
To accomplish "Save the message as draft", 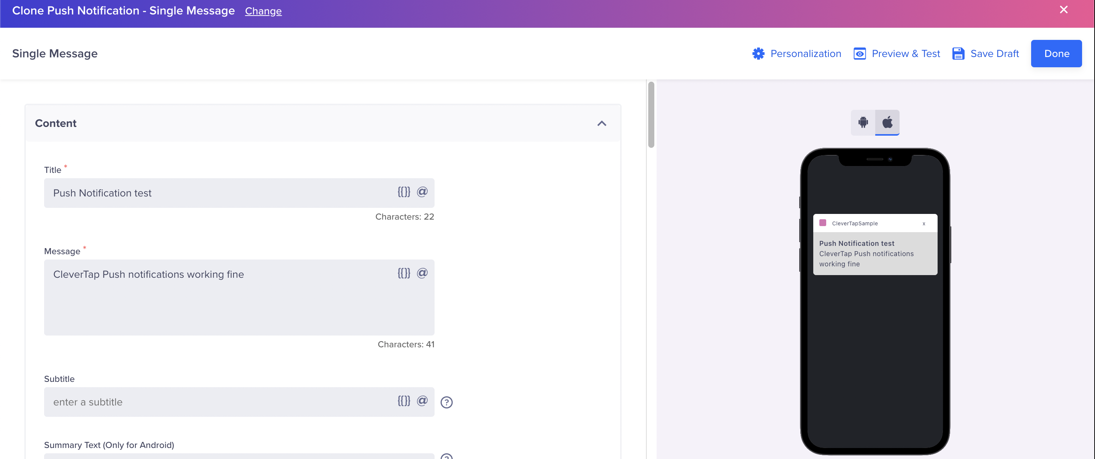I will [985, 54].
